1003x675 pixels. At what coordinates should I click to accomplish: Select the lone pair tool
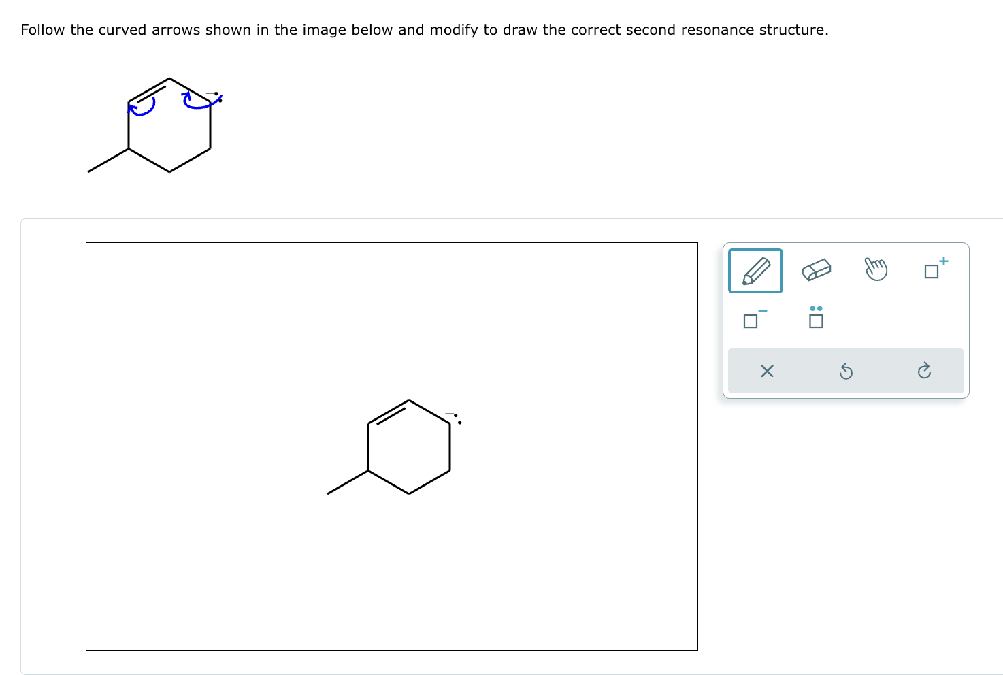(x=816, y=320)
